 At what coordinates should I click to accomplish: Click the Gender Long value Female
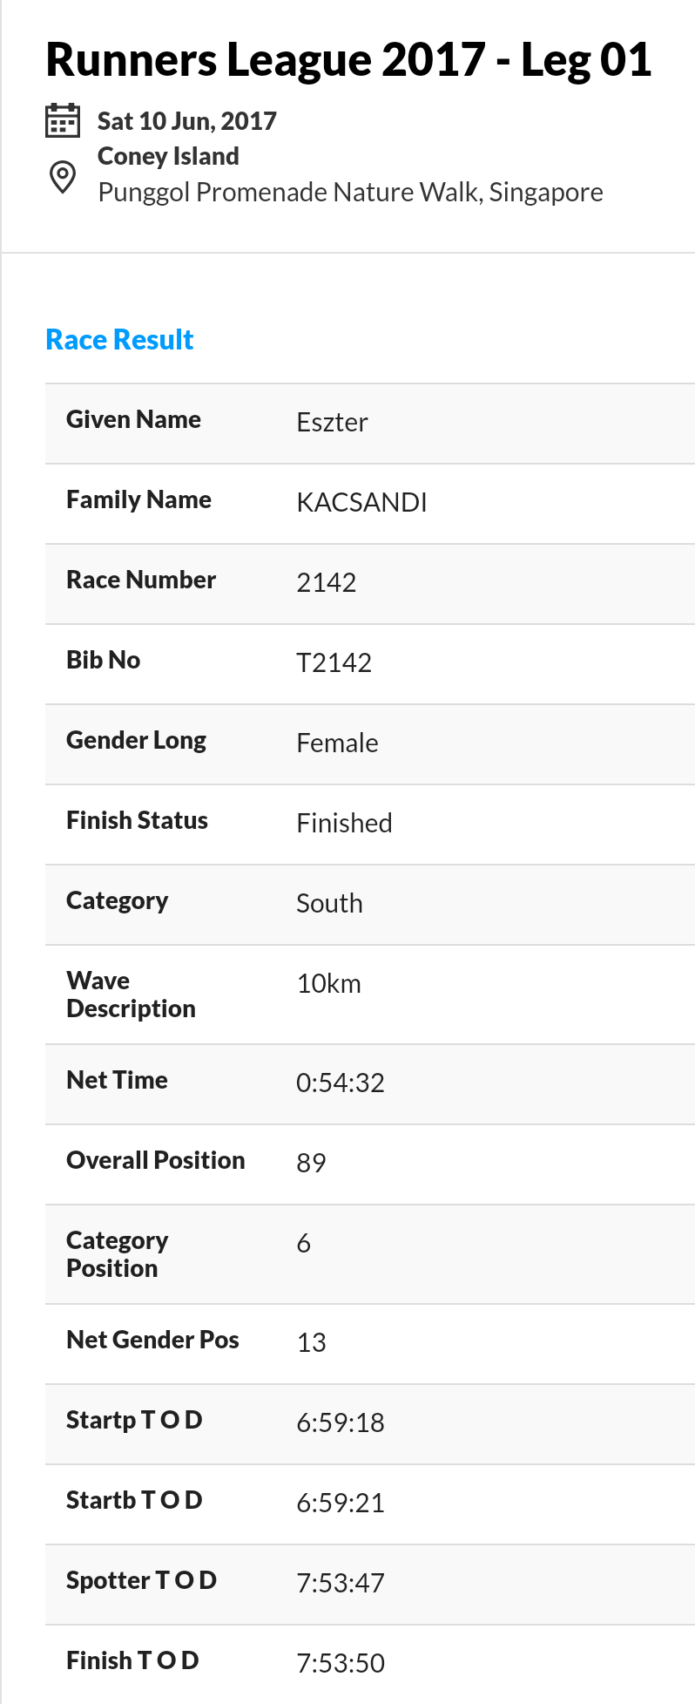337,743
